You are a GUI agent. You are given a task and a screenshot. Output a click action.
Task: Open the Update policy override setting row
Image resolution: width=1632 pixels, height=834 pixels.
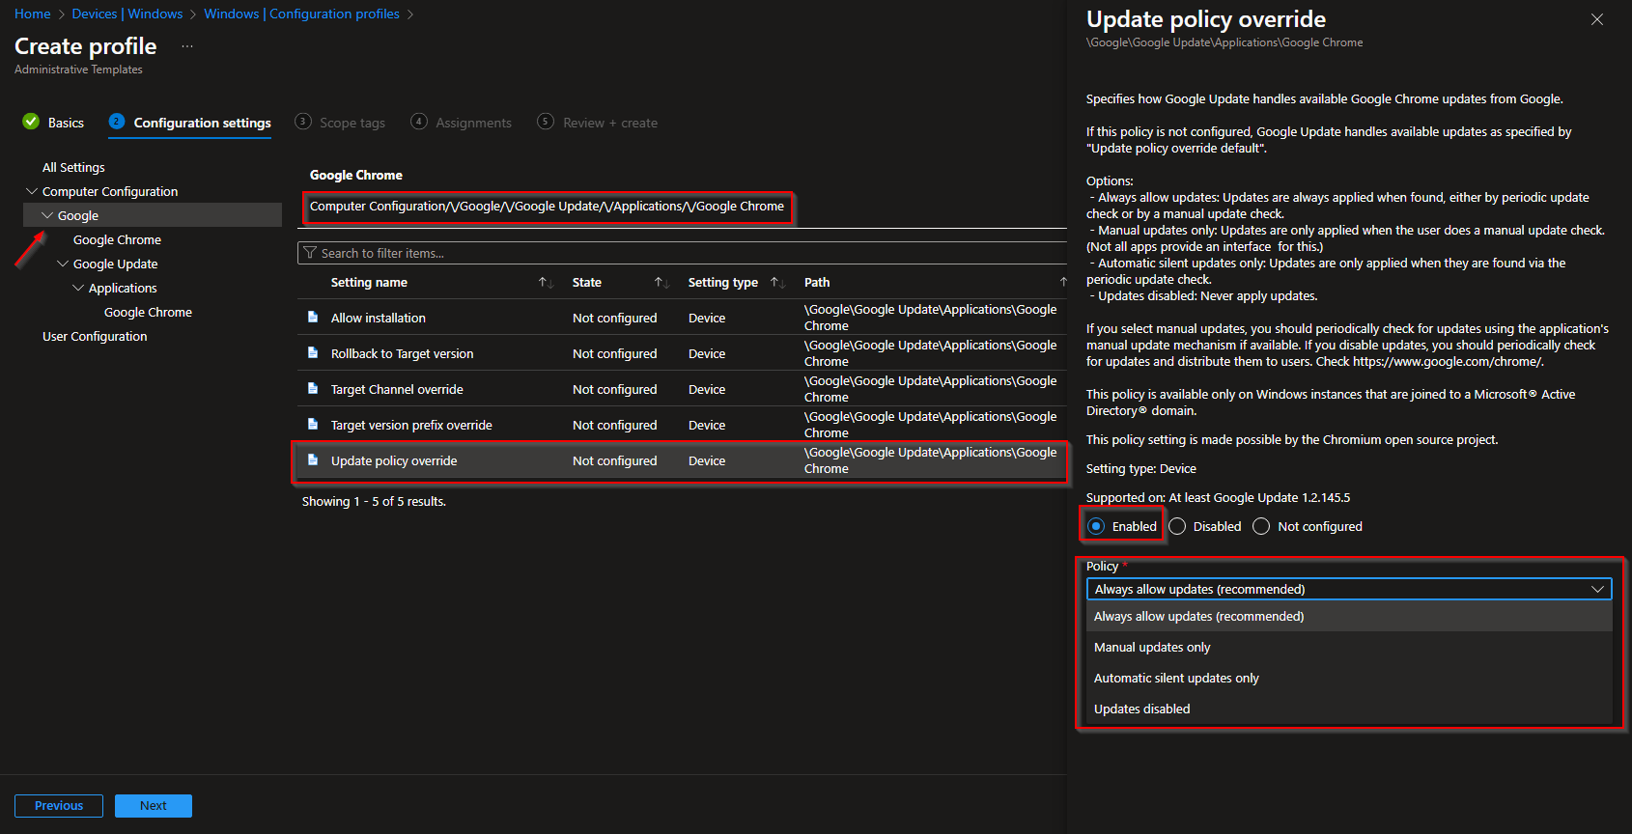click(682, 460)
